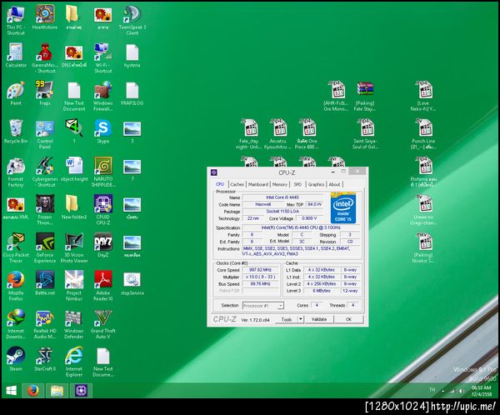Open the Tools dropdown arrow in CPU-Z
This screenshot has width=500, height=415.
(300, 319)
